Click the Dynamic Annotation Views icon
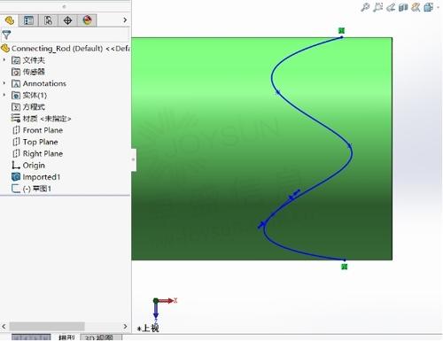The height and width of the screenshot is (341, 443). (x=416, y=7)
